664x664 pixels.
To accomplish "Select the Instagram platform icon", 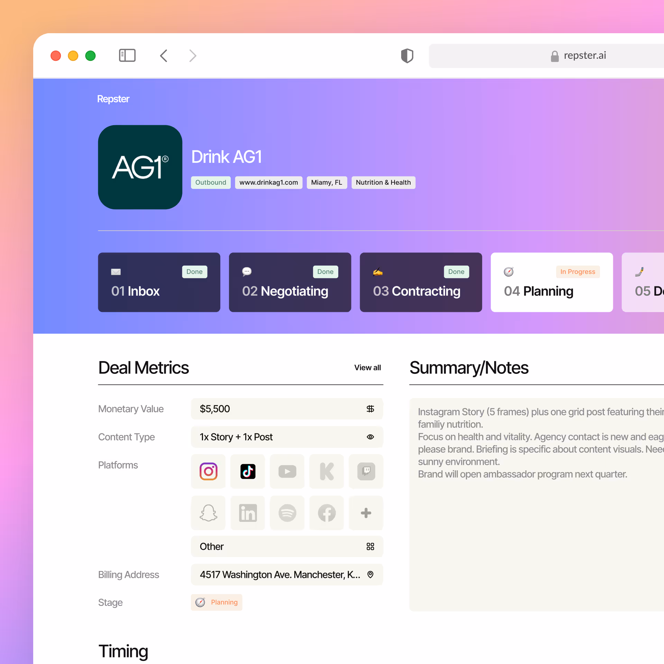I will coord(208,471).
